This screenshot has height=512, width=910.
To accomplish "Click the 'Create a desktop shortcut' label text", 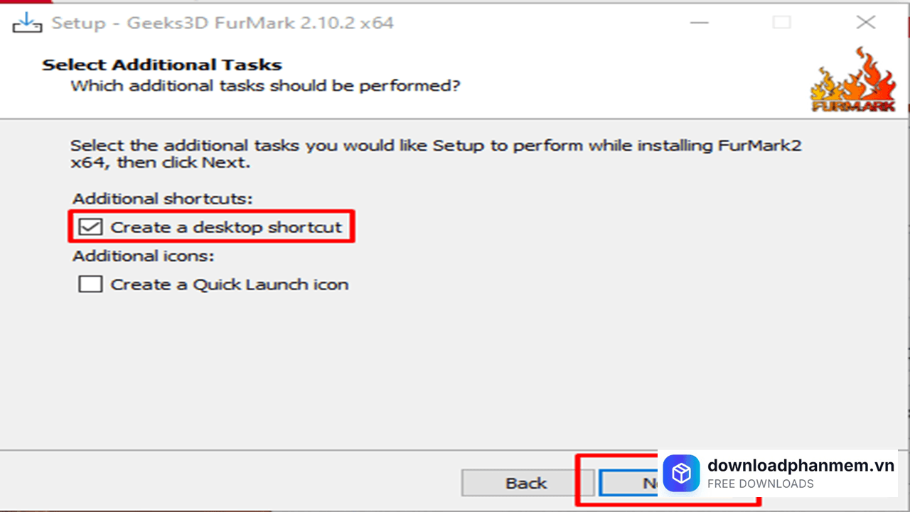I will point(226,228).
